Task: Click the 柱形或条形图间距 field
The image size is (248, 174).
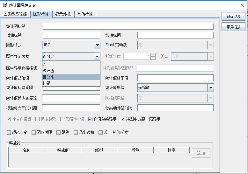Action: click(175, 68)
